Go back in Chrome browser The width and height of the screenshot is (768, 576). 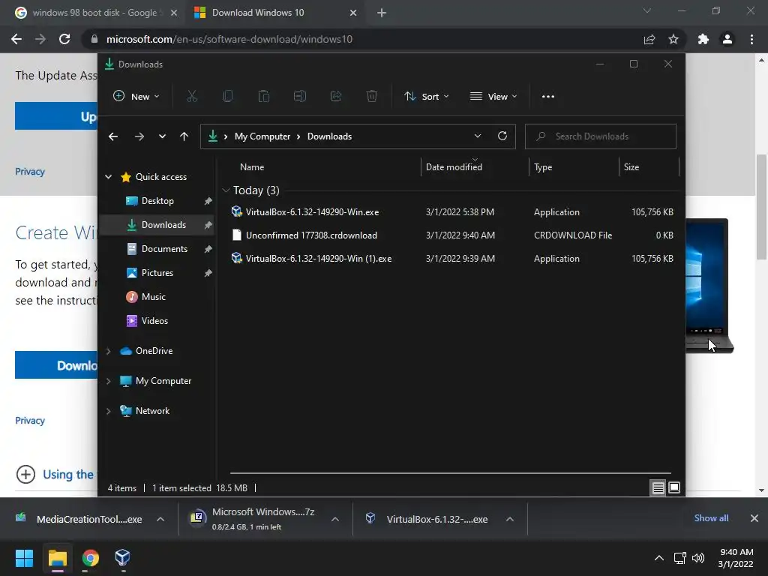pos(16,39)
